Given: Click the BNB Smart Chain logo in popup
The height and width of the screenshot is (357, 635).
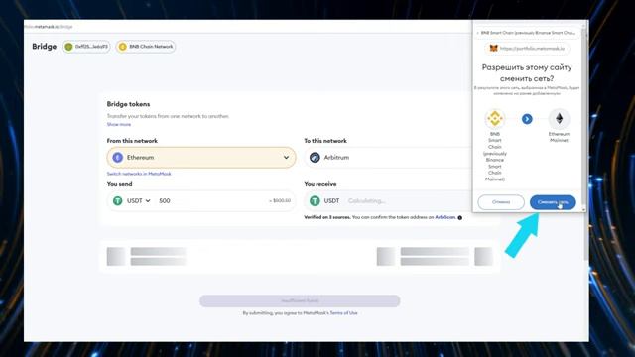Looking at the screenshot, I should (494, 119).
